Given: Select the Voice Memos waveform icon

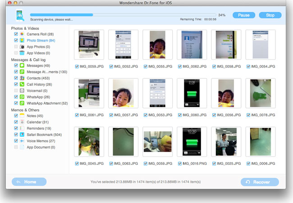Looking at the screenshot, I should coord(22,141).
